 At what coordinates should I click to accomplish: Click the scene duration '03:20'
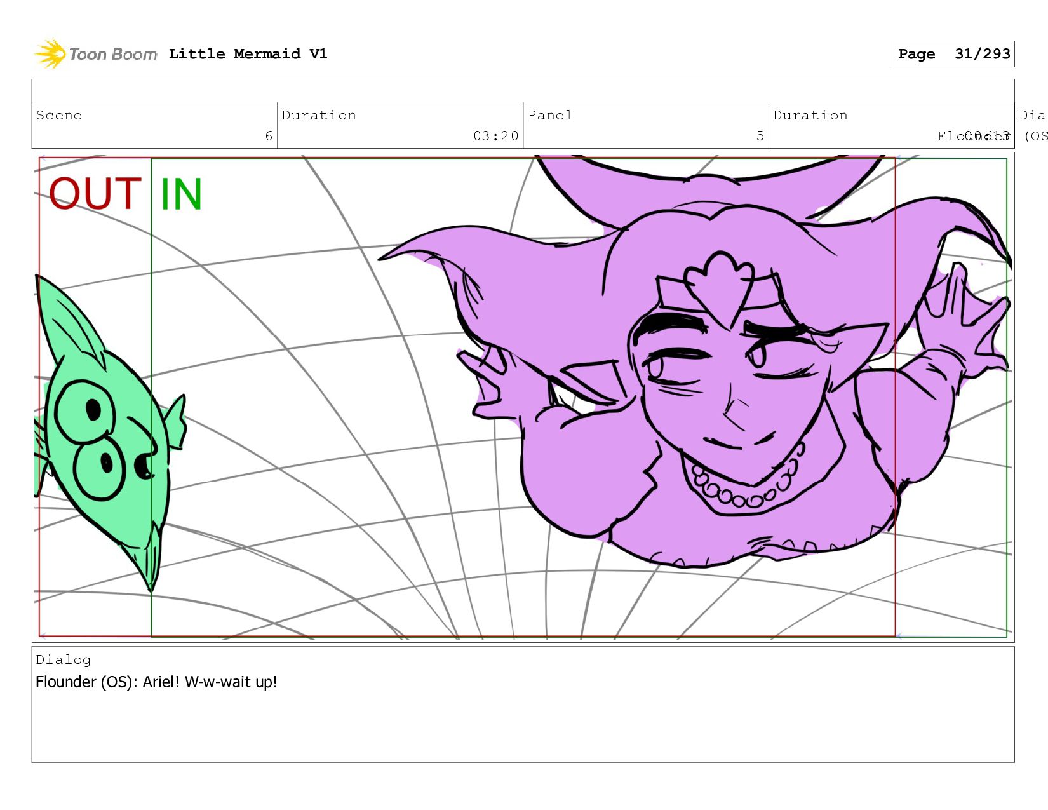495,136
